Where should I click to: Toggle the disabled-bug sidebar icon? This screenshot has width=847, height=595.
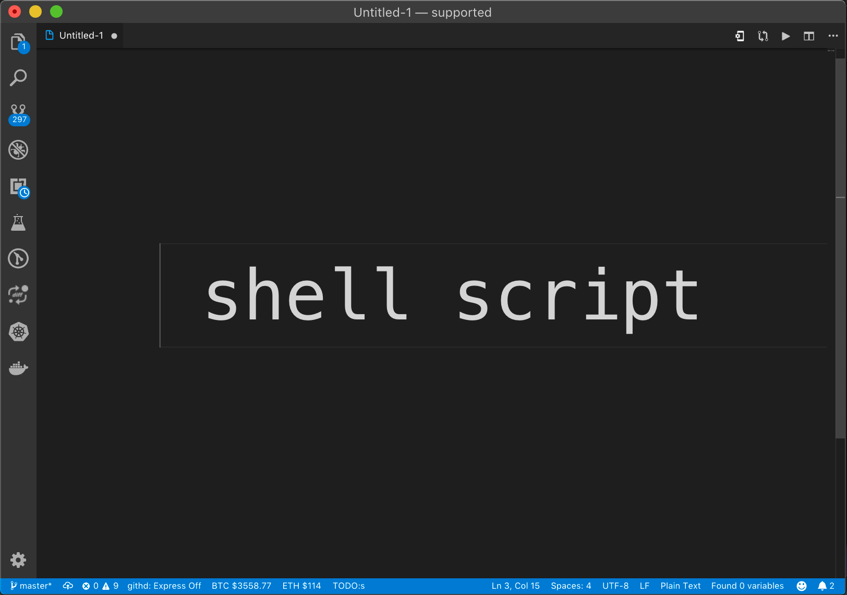pyautogui.click(x=18, y=150)
